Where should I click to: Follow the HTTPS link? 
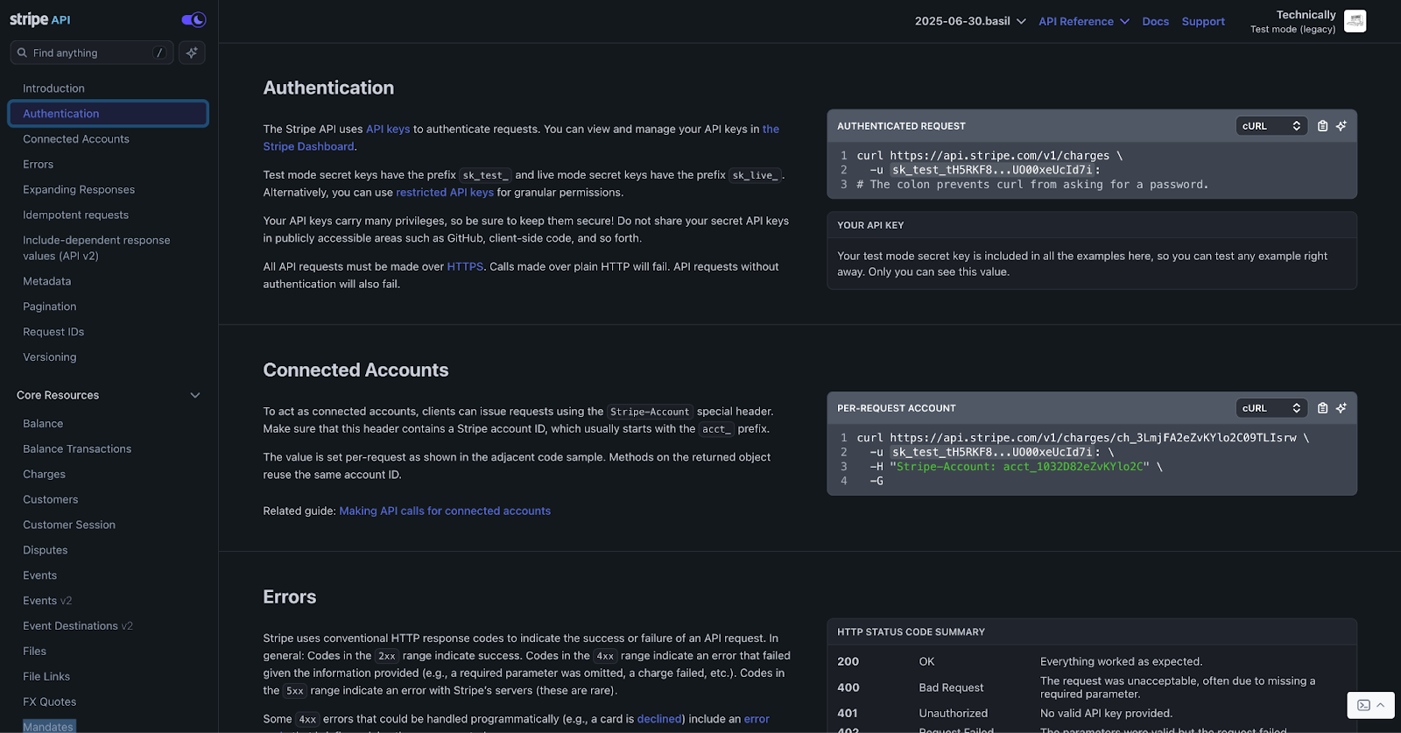tap(465, 266)
